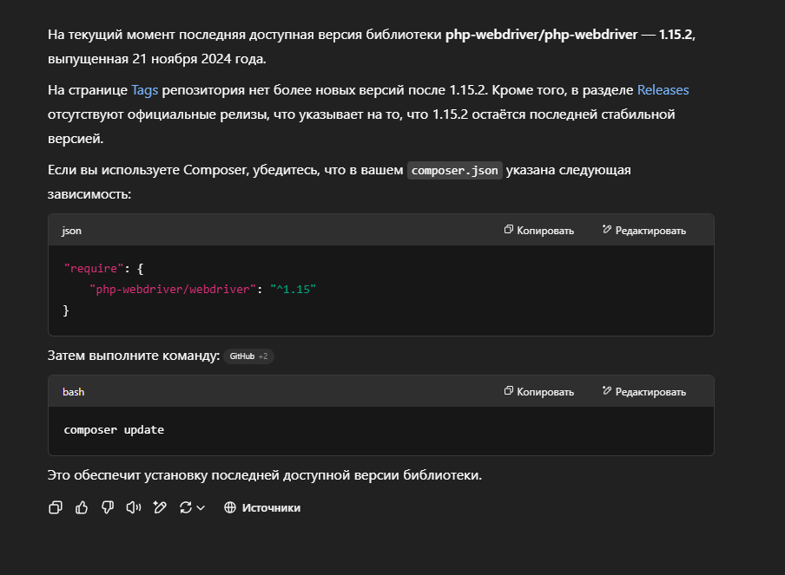Image resolution: width=785 pixels, height=575 pixels.
Task: Expand the regenerate options chevron
Action: coord(201,508)
